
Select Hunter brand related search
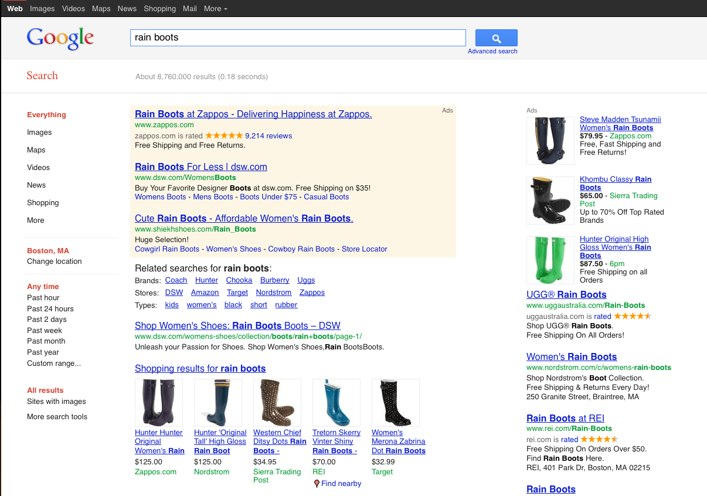[x=206, y=280]
